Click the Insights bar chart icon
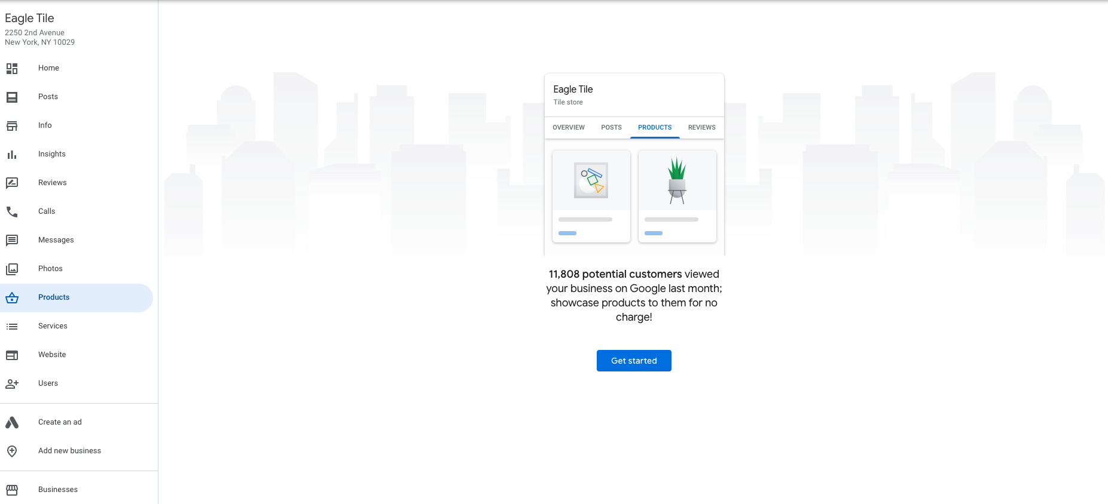Image resolution: width=1108 pixels, height=504 pixels. click(x=12, y=154)
